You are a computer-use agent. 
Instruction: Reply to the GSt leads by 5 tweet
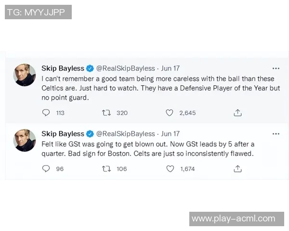[46, 169]
